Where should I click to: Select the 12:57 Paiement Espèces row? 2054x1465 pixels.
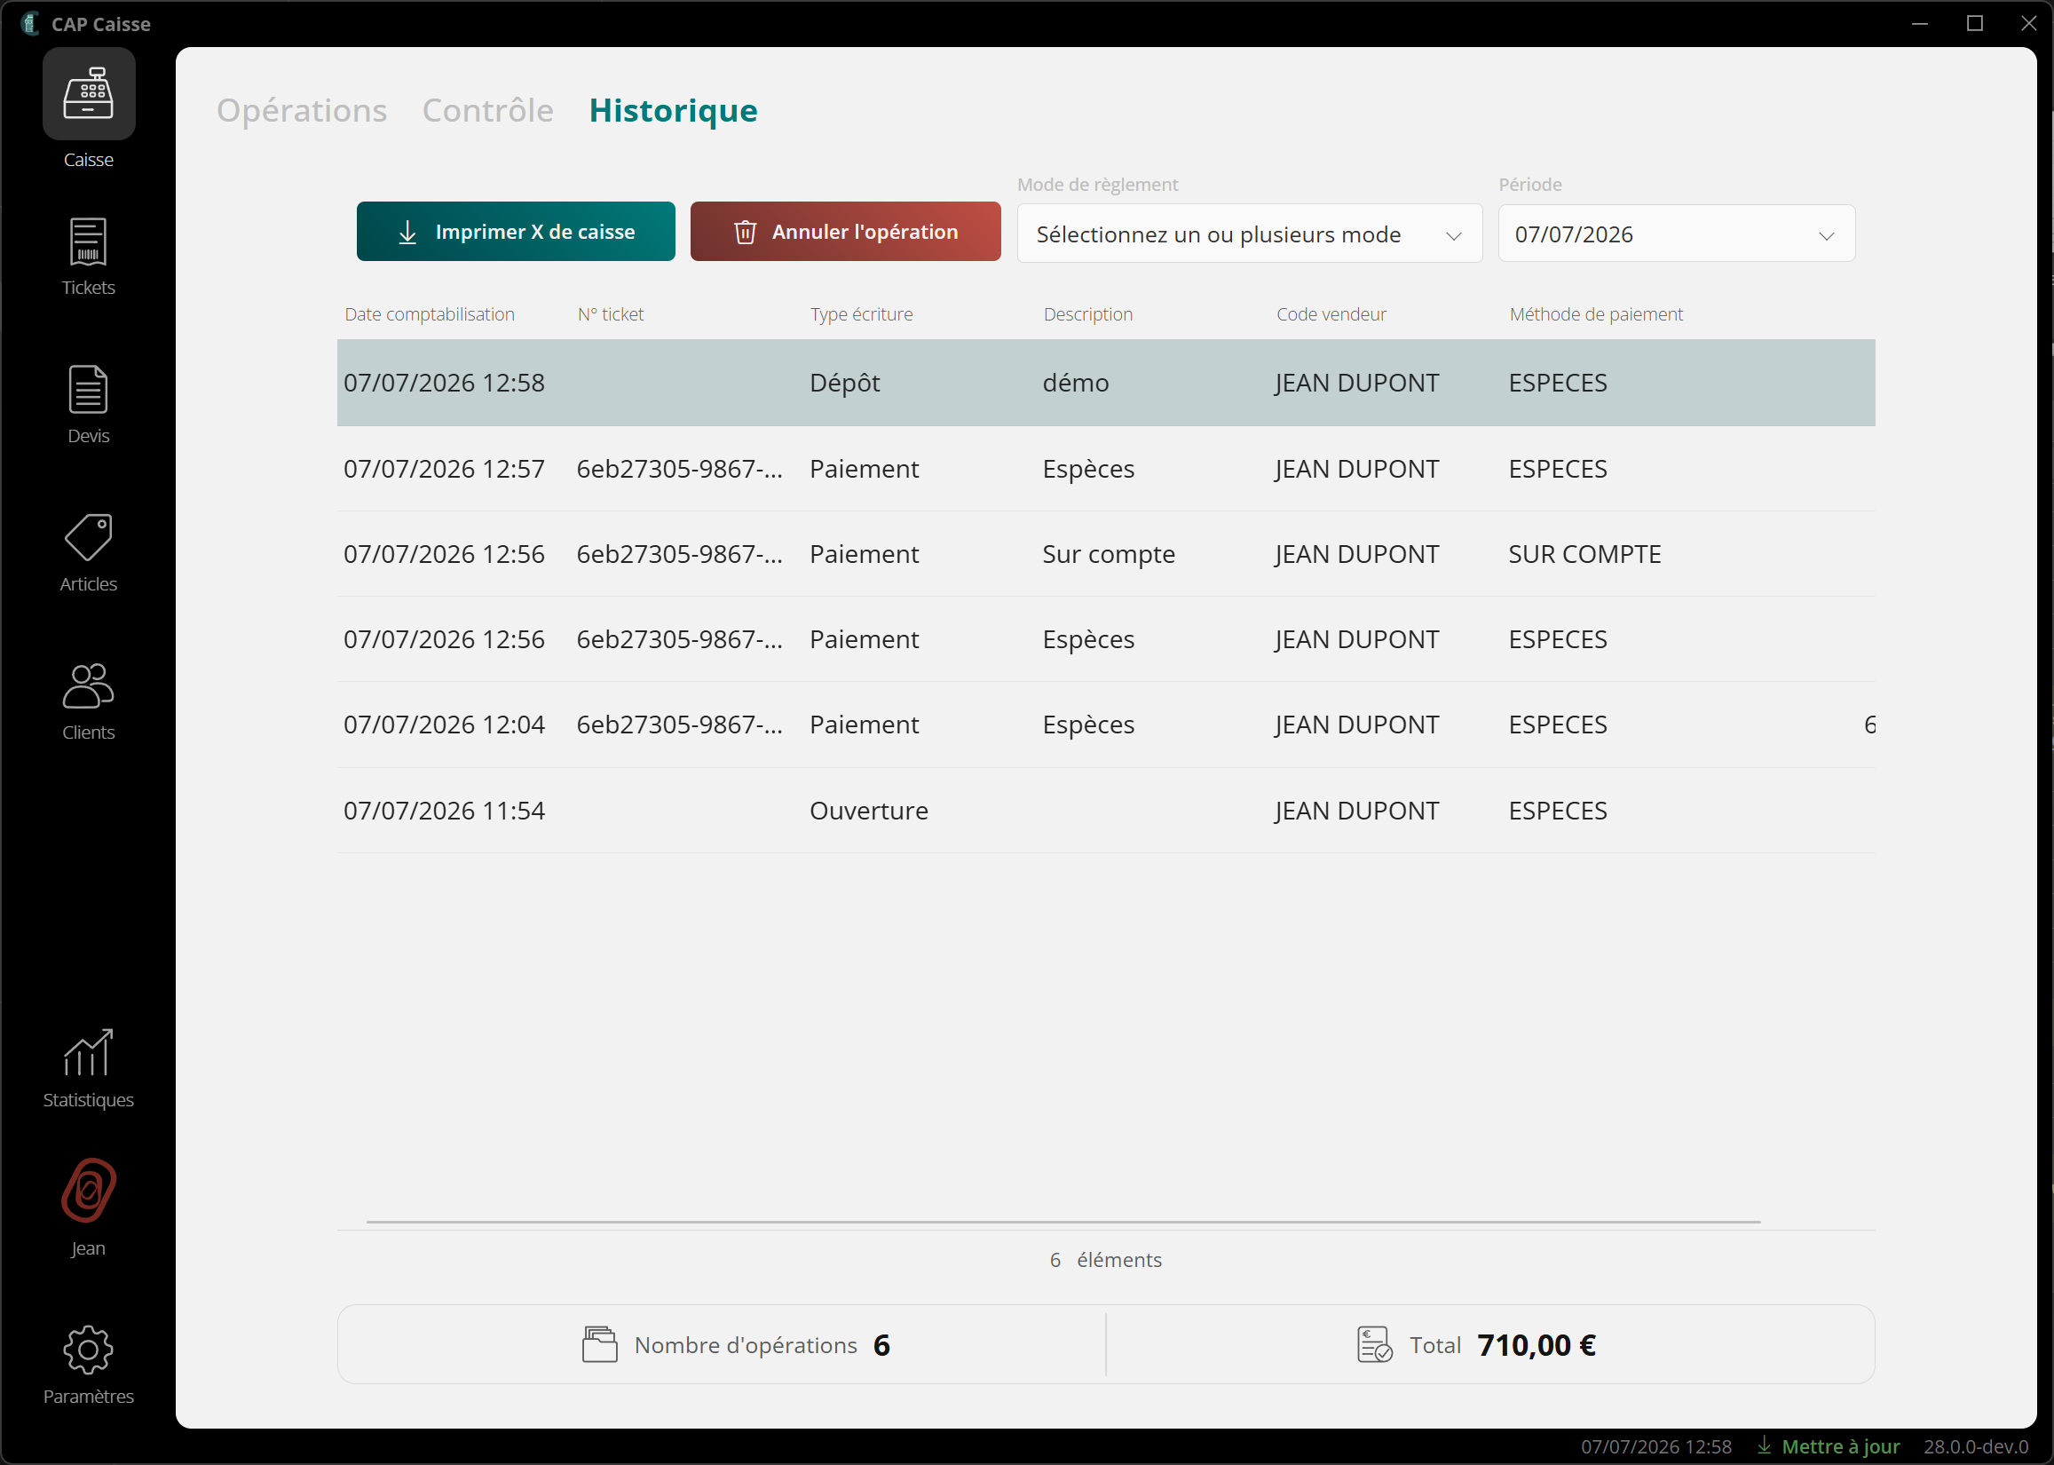[1105, 468]
